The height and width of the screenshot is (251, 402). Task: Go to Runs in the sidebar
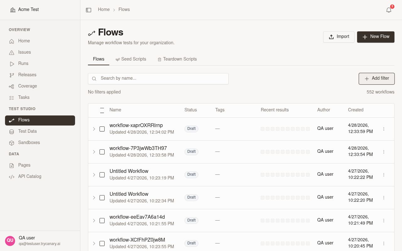click(40, 64)
